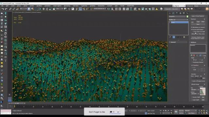The height and width of the screenshot is (117, 209).
Task: Click the None light picker button
Action: click(x=198, y=24)
